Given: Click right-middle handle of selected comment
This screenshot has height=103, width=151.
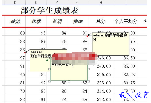Looking at the screenshot, I should (x=89, y=69).
